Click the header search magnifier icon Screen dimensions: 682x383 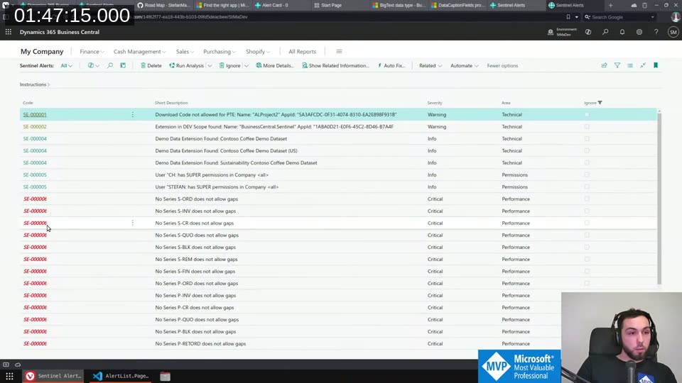coord(605,32)
